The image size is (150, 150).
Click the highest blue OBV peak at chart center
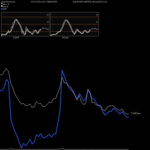[62, 70]
